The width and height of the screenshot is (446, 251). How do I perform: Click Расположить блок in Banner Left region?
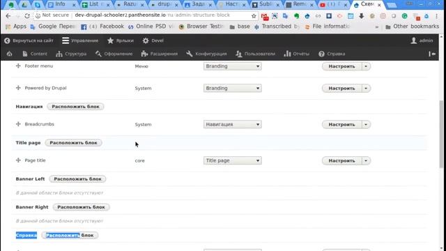pyautogui.click(x=77, y=178)
